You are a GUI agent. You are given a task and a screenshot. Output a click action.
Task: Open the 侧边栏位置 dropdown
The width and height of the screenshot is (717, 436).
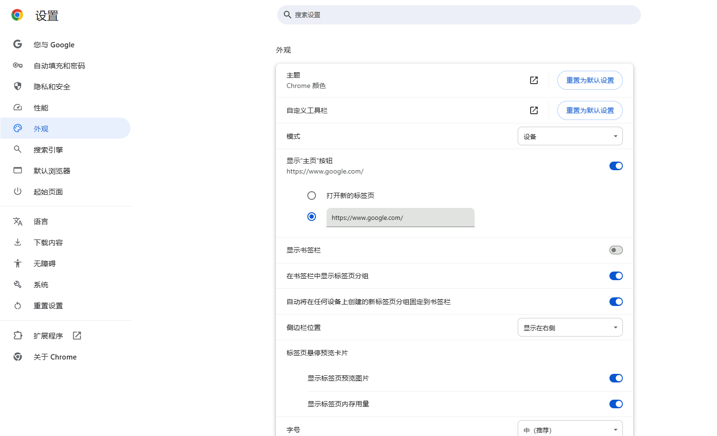click(x=570, y=327)
